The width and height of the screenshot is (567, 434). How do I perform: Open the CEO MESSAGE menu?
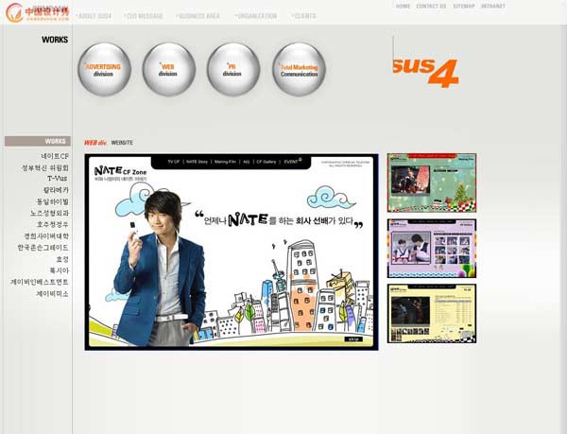click(144, 16)
